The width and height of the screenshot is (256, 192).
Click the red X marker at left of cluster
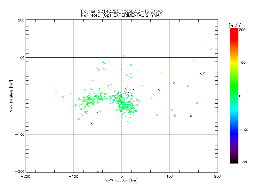coord(76,106)
